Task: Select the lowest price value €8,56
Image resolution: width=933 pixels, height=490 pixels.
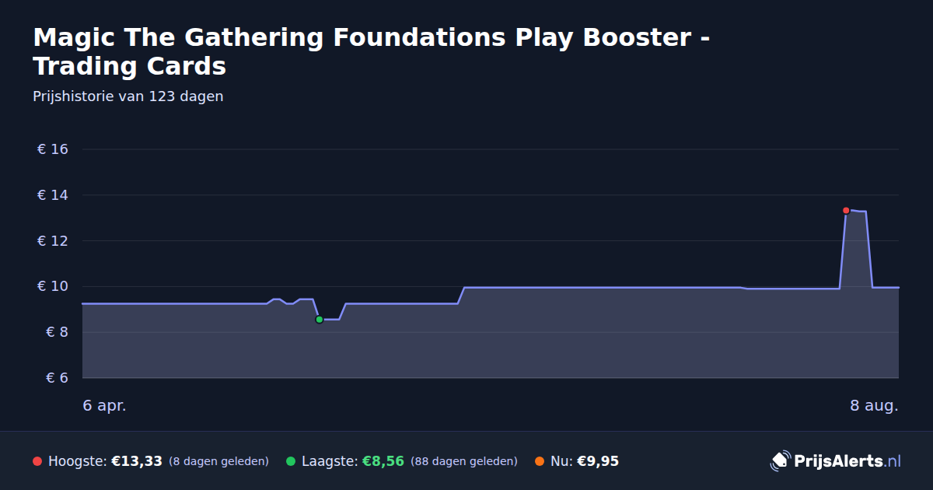Action: 383,461
